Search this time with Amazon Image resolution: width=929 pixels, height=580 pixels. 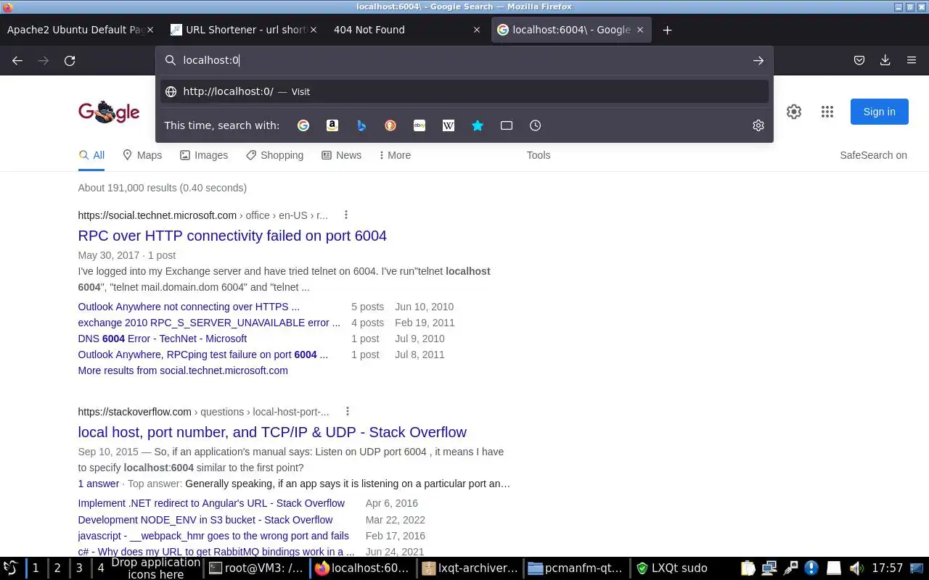point(332,125)
